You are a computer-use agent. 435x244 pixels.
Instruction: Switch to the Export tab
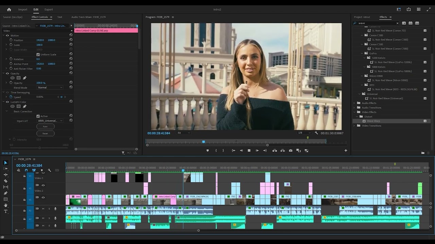(x=49, y=9)
